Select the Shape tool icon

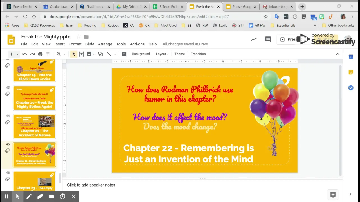pos(100,54)
